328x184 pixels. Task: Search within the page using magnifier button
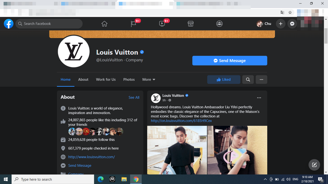(x=248, y=80)
